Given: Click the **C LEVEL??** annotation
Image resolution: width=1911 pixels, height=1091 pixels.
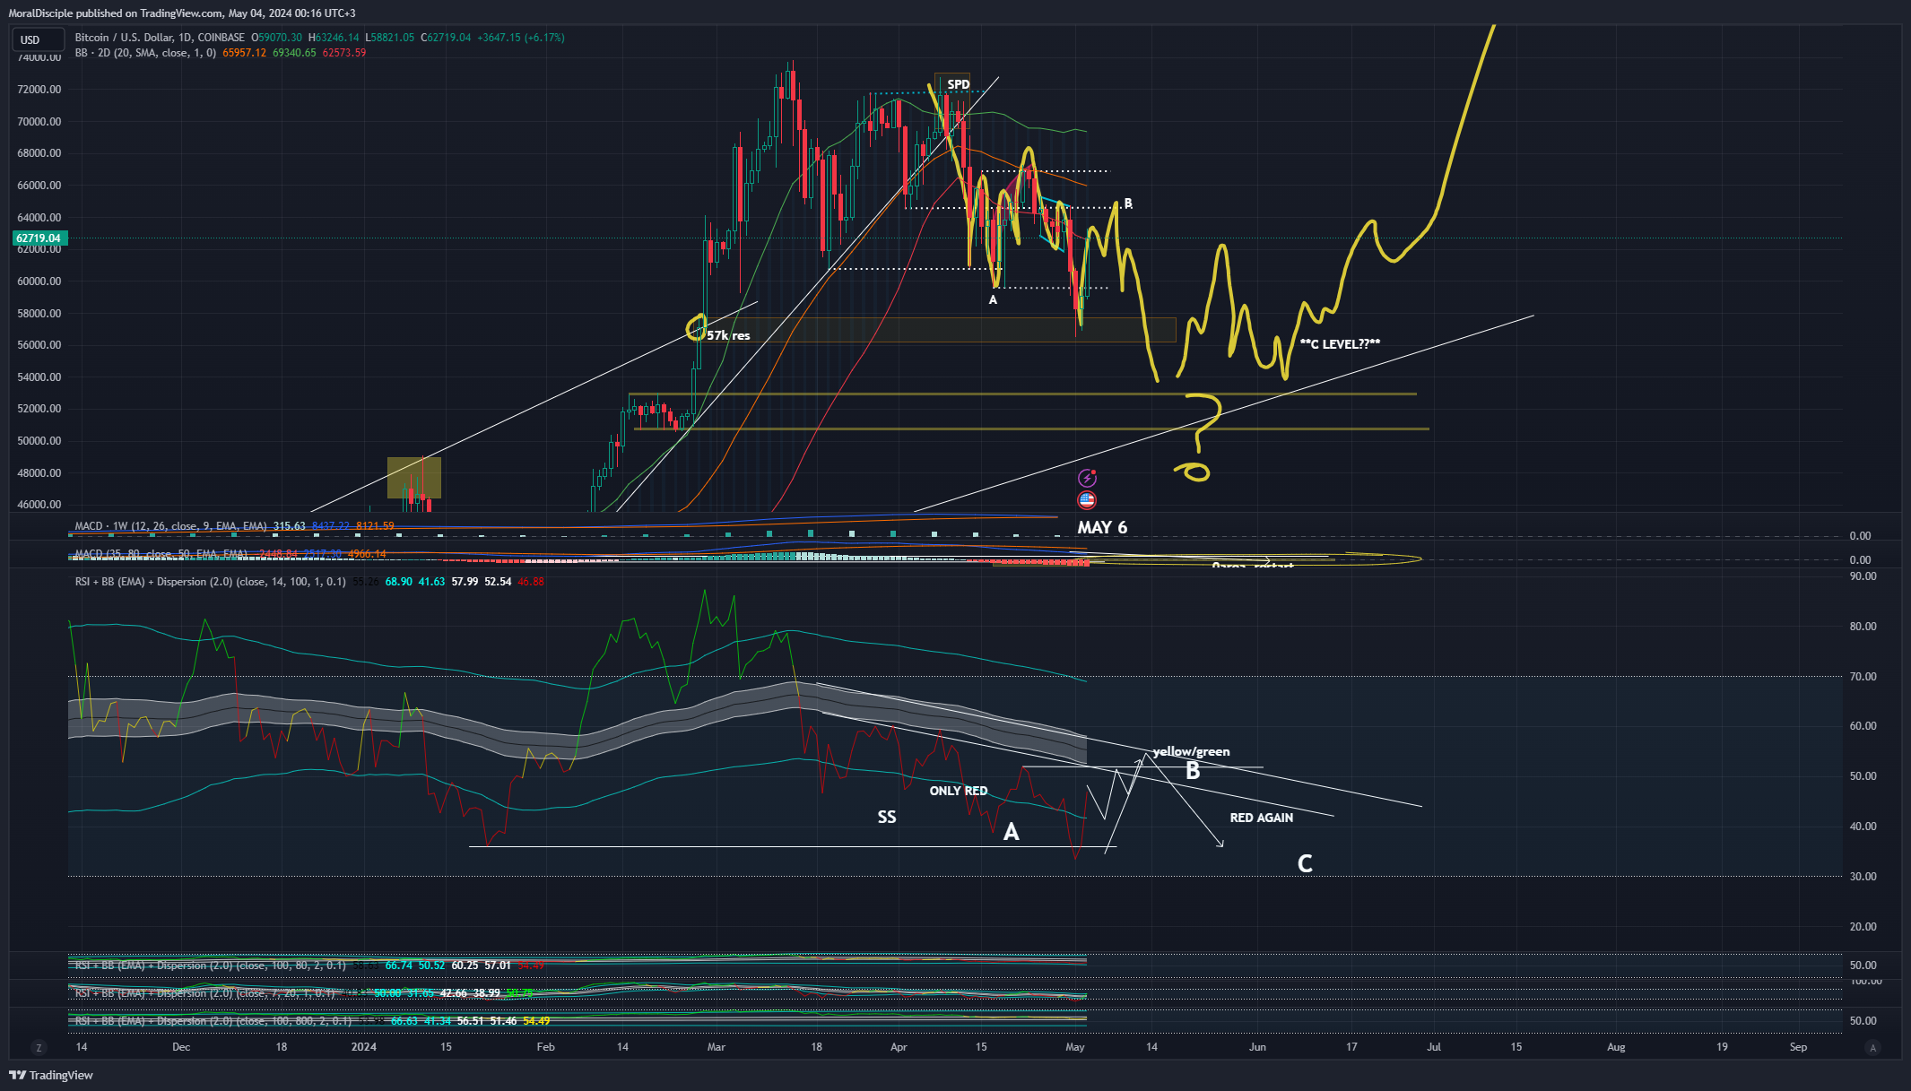Looking at the screenshot, I should click(1340, 344).
